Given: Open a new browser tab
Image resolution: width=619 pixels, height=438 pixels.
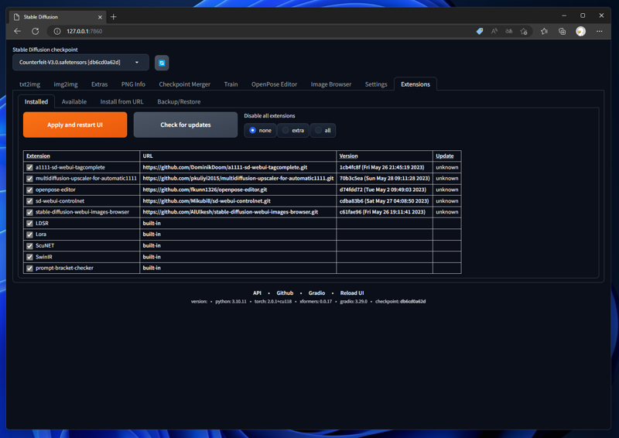Looking at the screenshot, I should click(x=114, y=16).
